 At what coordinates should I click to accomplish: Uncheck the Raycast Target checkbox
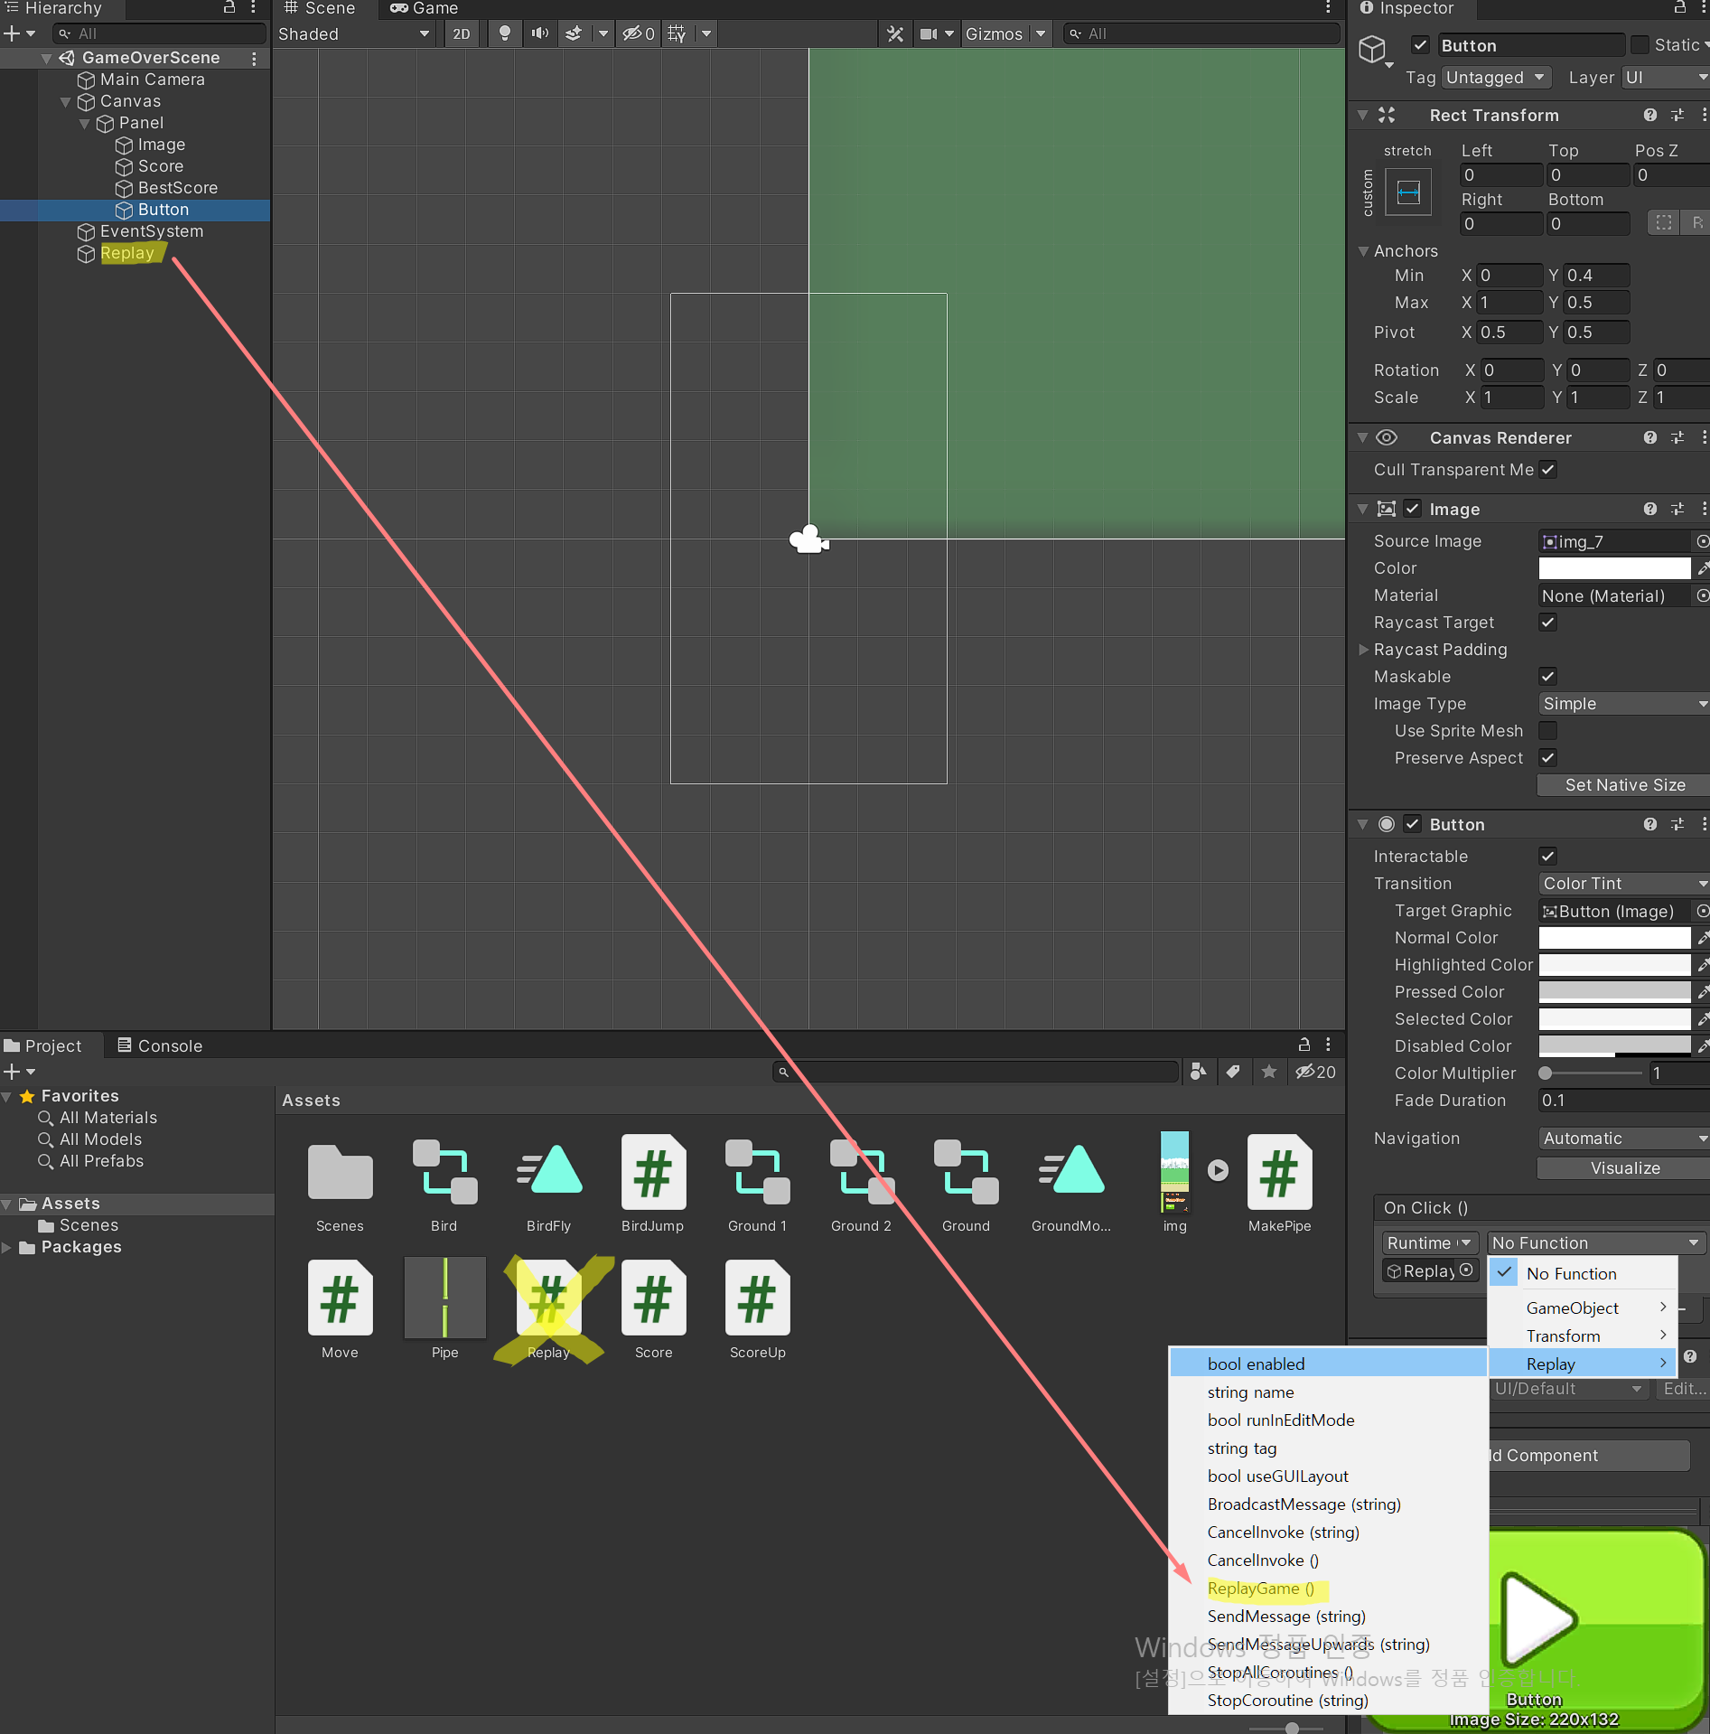coord(1547,622)
